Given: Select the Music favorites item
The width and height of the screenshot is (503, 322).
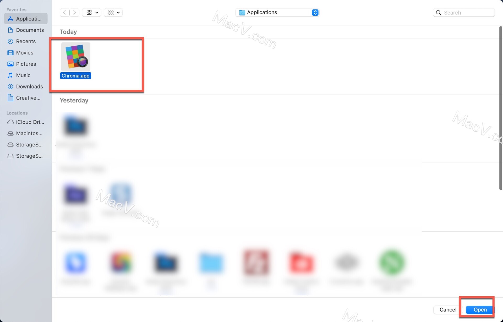Looking at the screenshot, I should pyautogui.click(x=23, y=75).
